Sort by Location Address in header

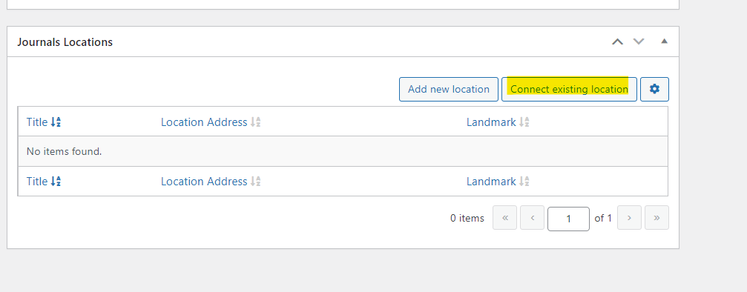[x=211, y=122]
